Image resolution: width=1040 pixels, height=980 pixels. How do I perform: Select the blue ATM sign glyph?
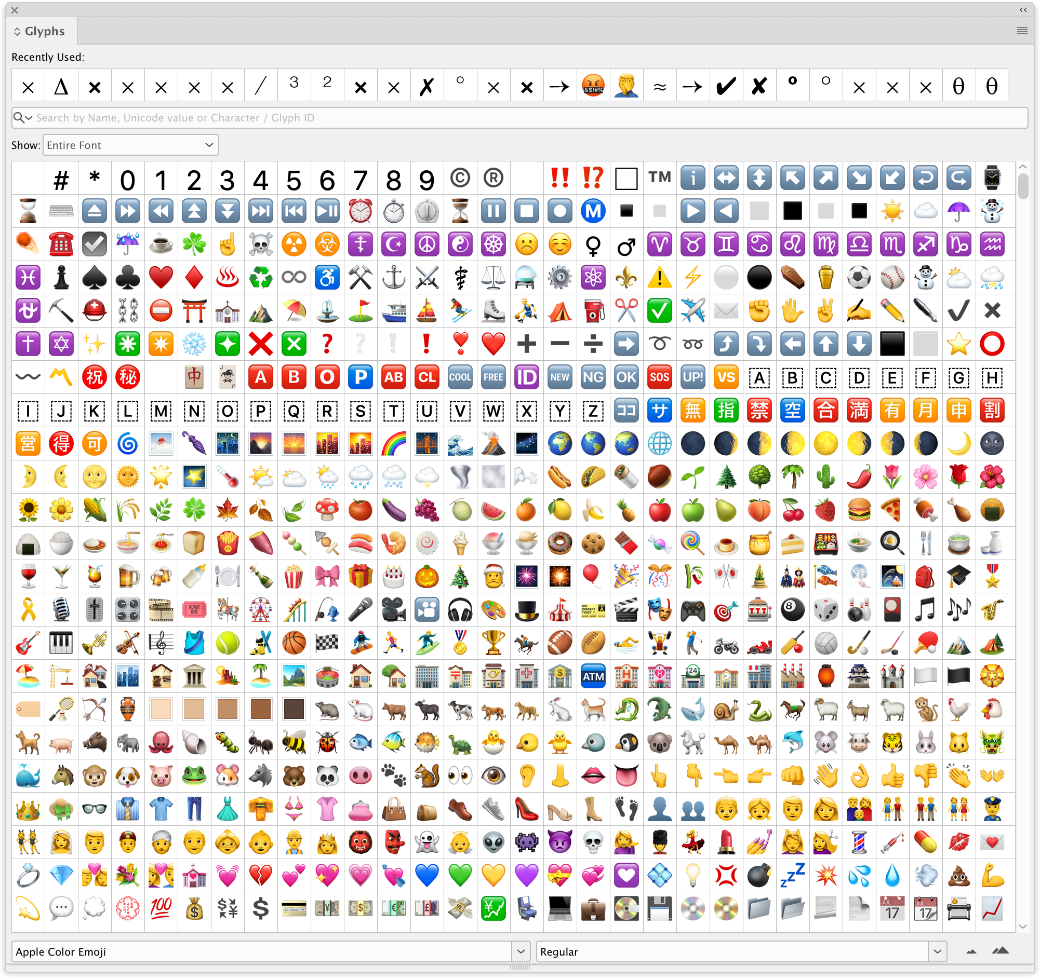(593, 676)
